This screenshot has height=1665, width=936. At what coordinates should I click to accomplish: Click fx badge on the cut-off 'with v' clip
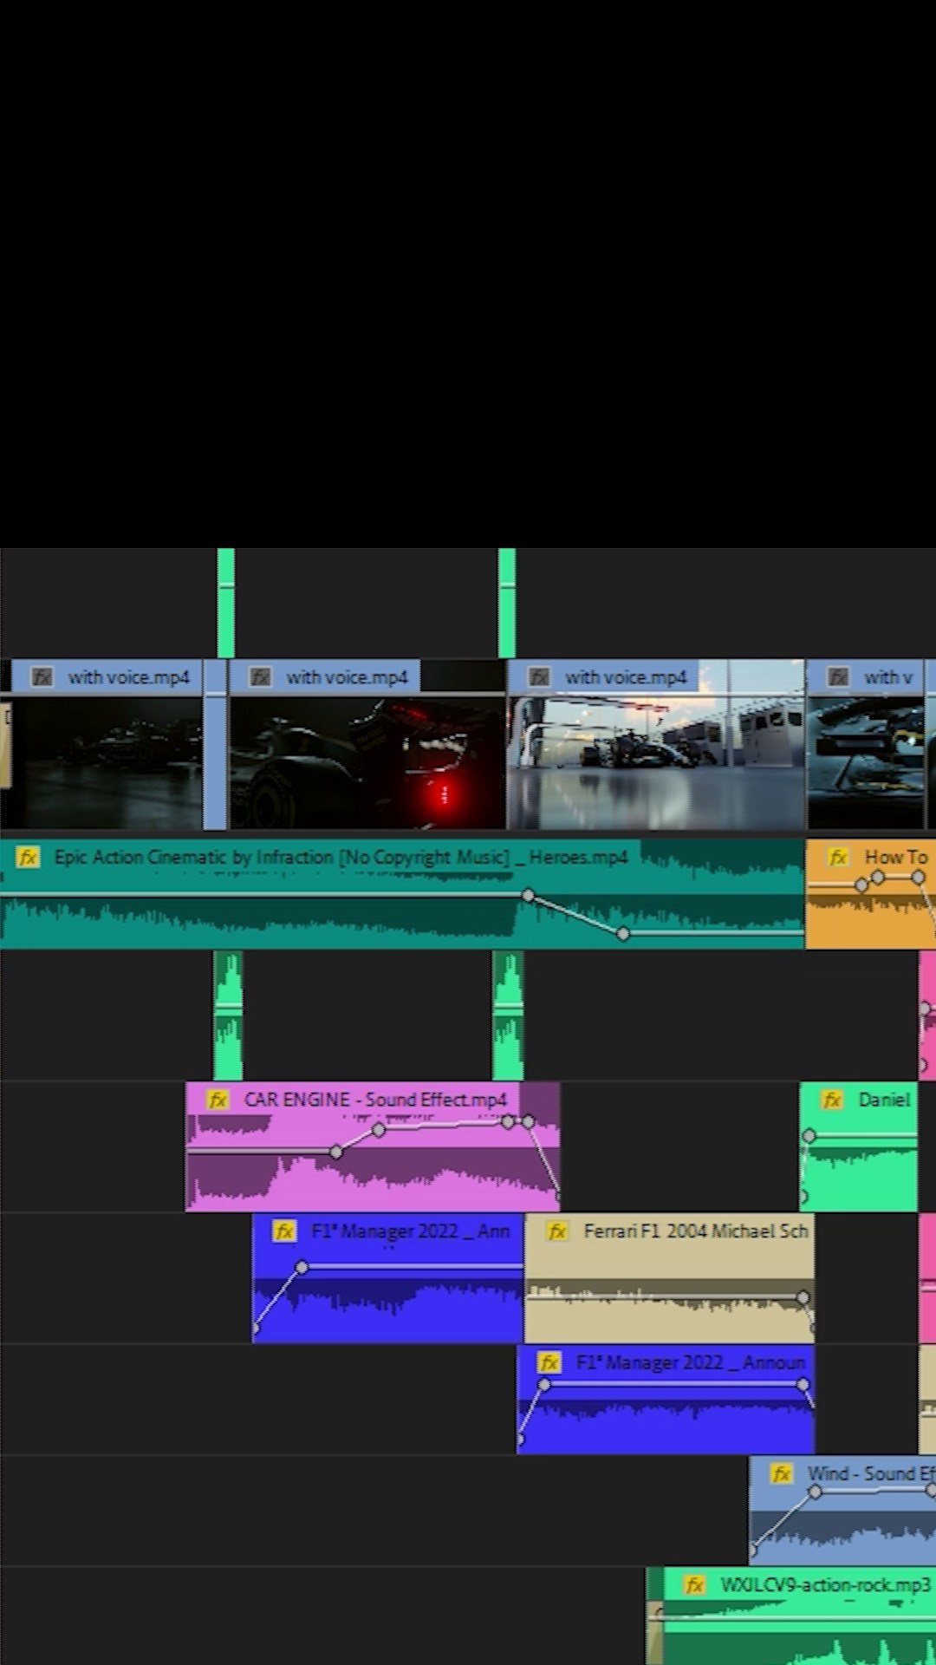(x=838, y=677)
